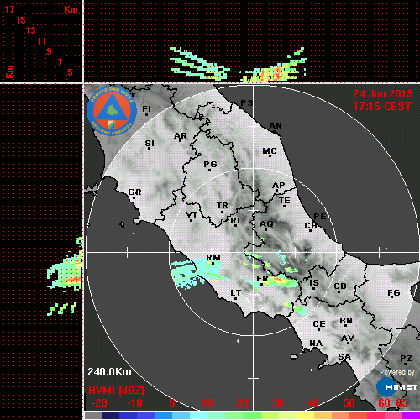Click the AN city label on coast
Viewport: 420px width, 420px height.
pyautogui.click(x=276, y=126)
